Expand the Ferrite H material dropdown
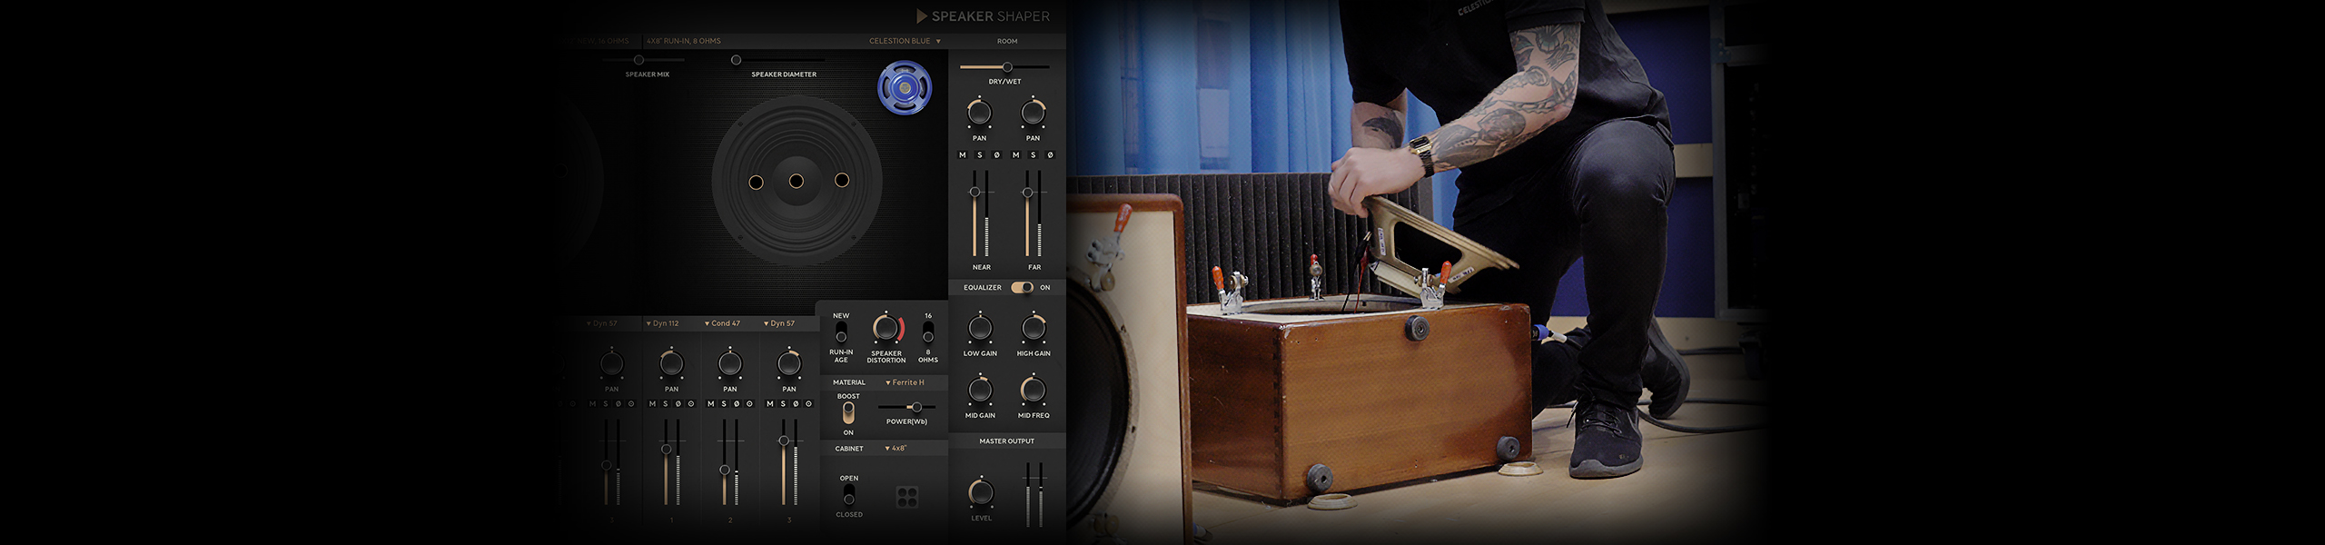 coord(905,382)
